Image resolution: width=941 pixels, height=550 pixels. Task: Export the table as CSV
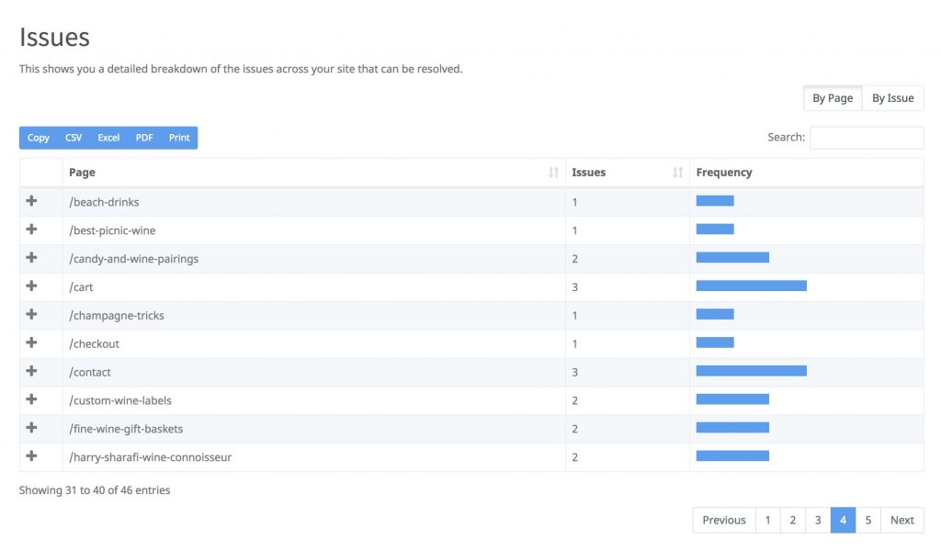[x=74, y=138]
